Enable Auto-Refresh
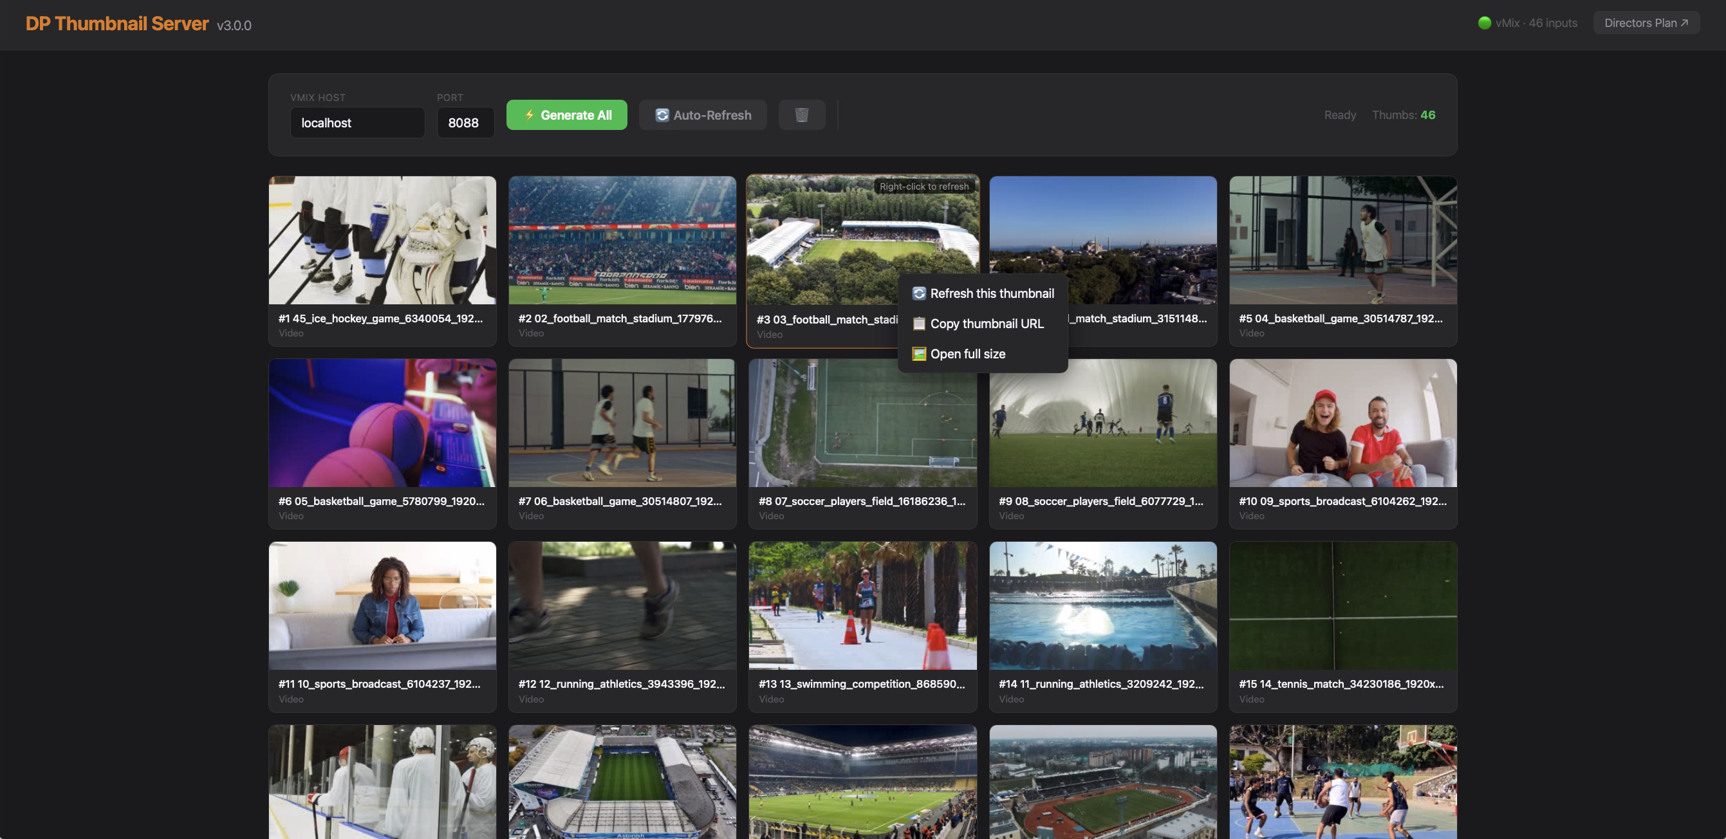Viewport: 1726px width, 839px height. coord(702,115)
